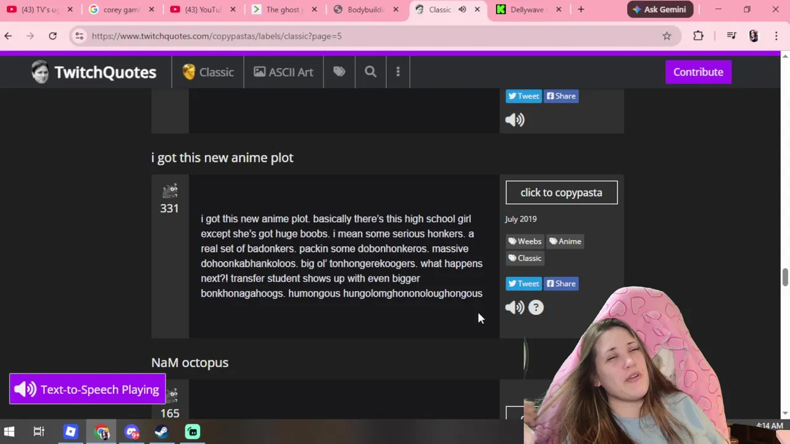
Task: Open Steam from the taskbar
Action: (x=162, y=432)
